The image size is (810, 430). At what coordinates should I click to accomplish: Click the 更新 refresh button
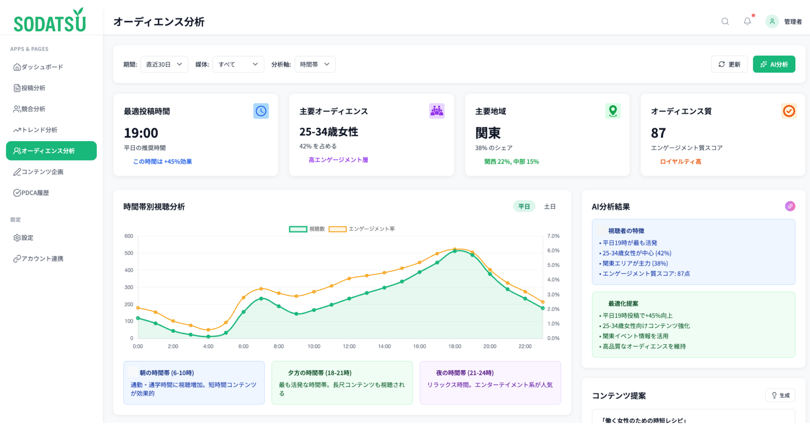(x=729, y=64)
